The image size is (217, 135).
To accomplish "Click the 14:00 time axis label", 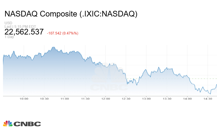I will click(187, 98).
